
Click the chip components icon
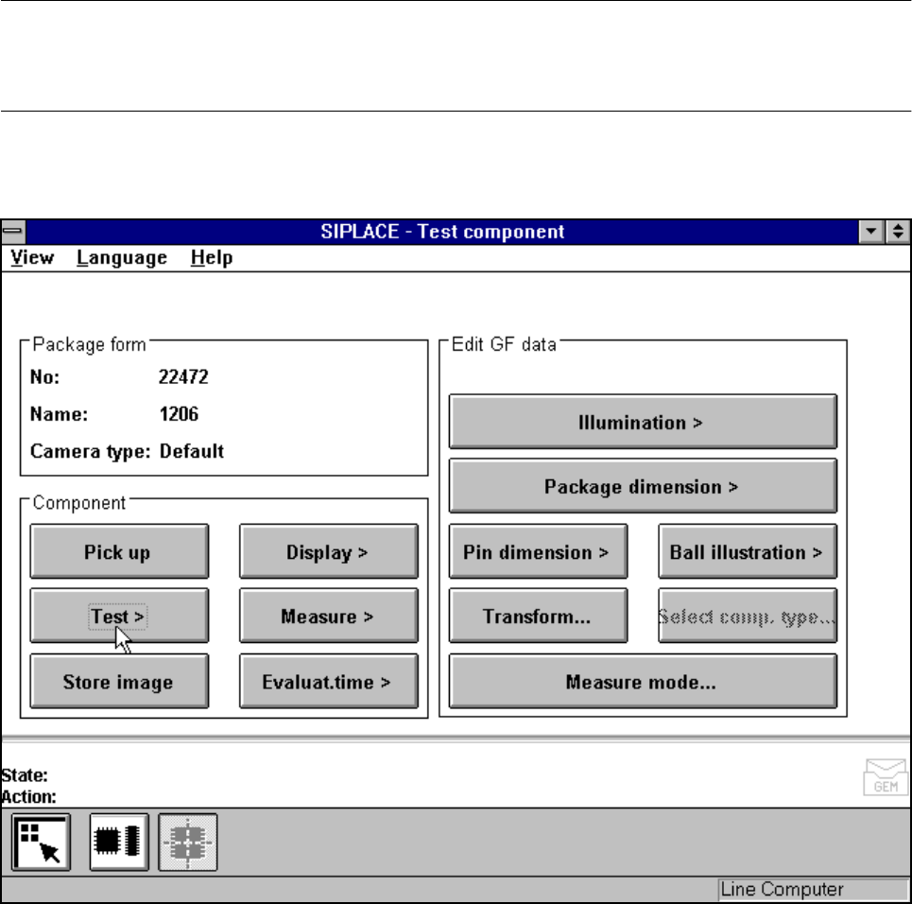(119, 843)
